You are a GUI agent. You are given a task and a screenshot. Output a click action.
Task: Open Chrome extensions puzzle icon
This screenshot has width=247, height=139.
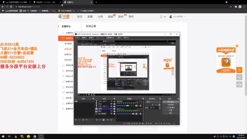point(236,7)
